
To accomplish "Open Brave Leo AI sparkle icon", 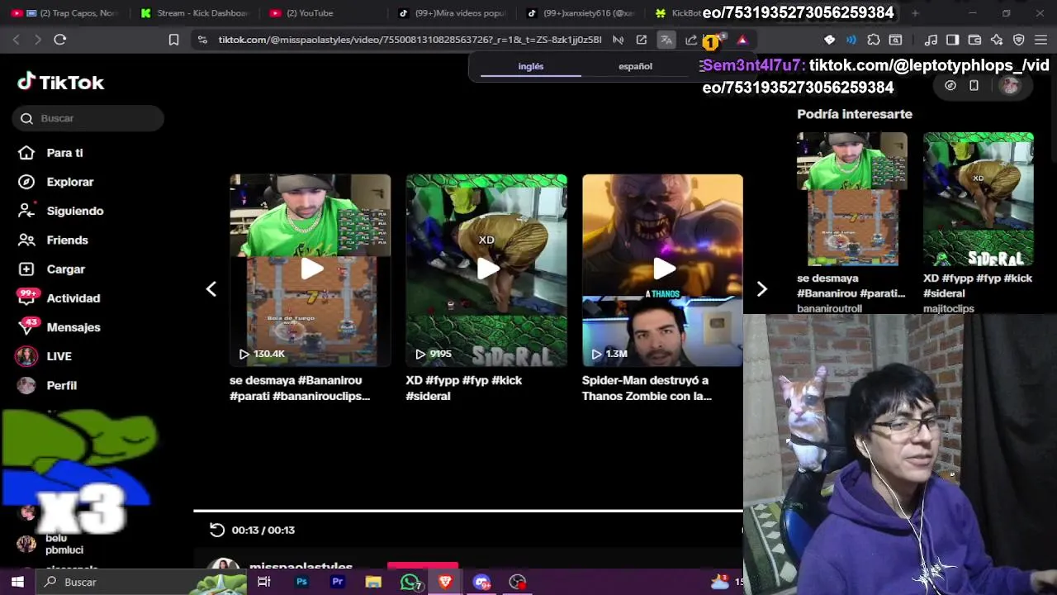I will [x=997, y=40].
